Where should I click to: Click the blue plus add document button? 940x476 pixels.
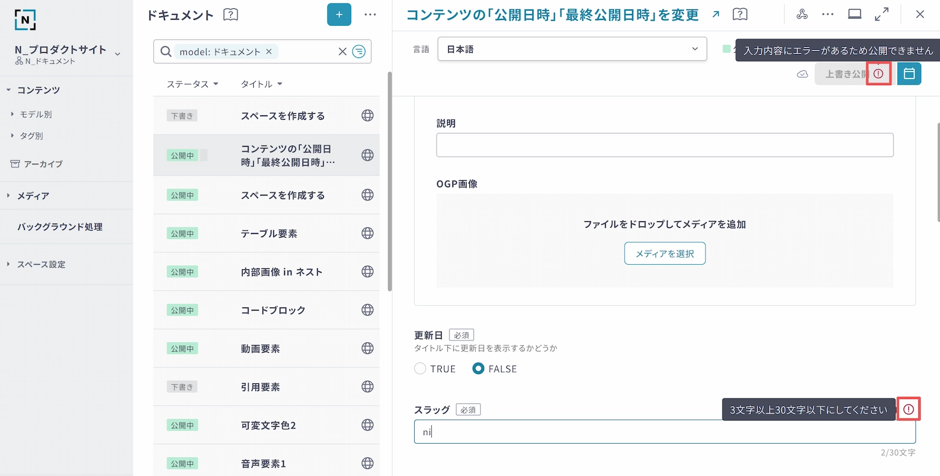pos(339,15)
